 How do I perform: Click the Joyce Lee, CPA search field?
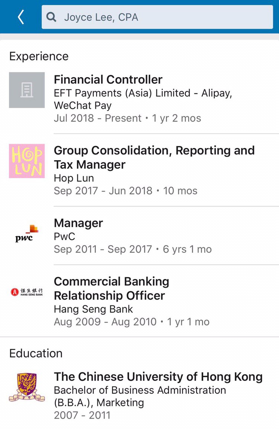(164, 17)
